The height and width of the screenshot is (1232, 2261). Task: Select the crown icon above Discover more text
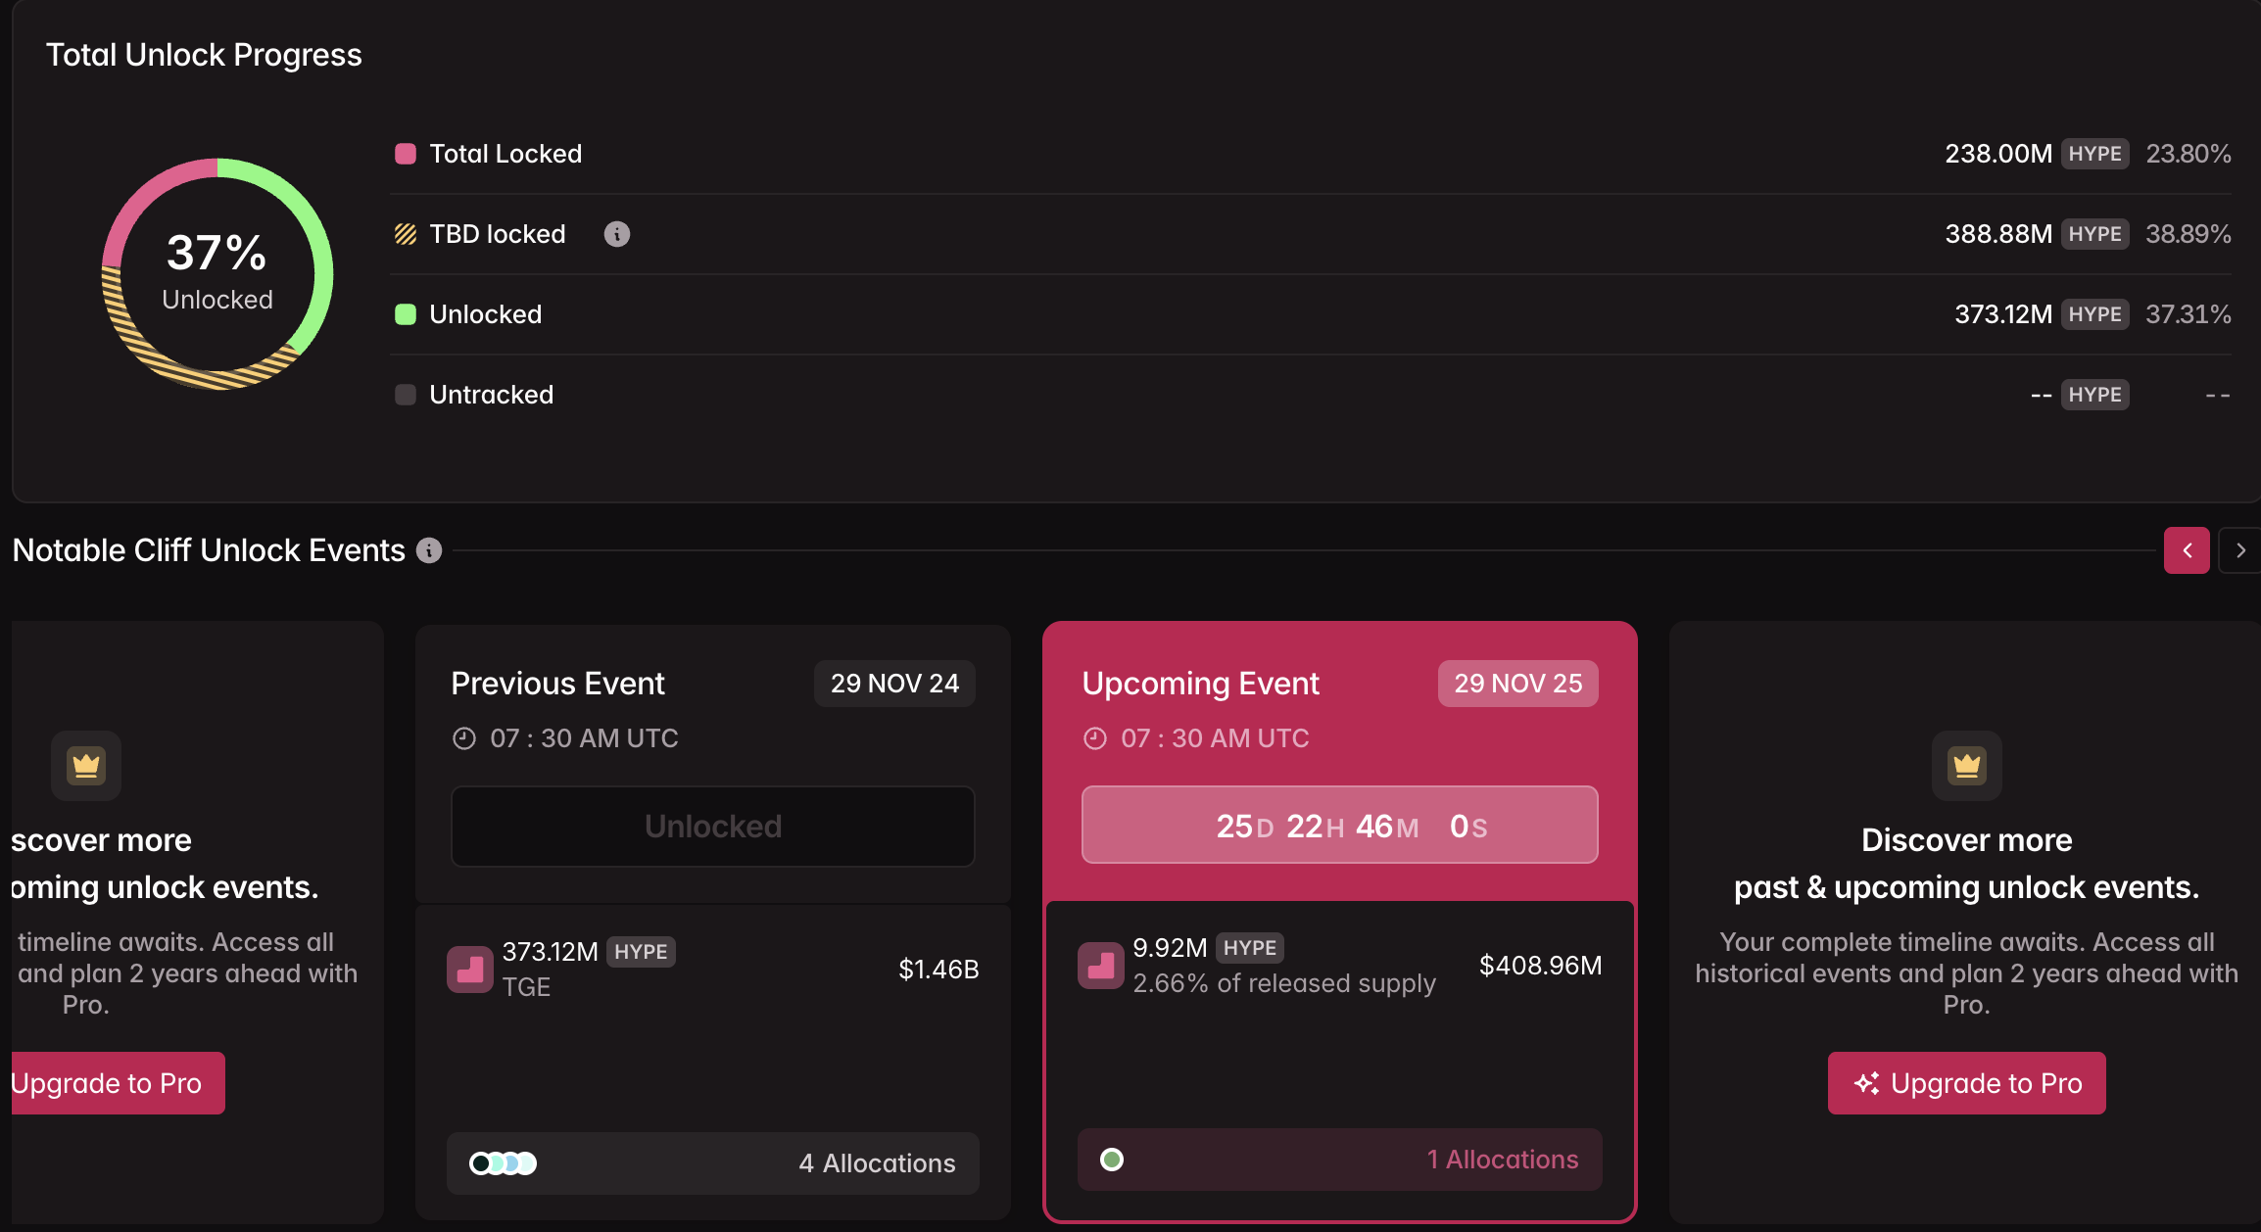pyautogui.click(x=1965, y=766)
